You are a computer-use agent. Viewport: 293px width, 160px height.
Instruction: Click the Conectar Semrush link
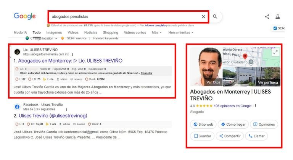(146, 73)
